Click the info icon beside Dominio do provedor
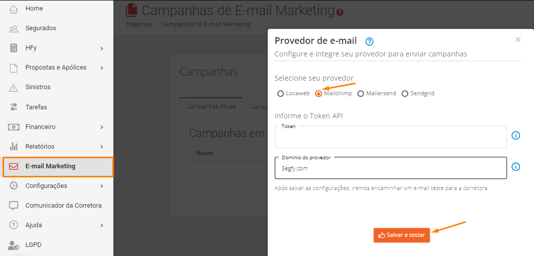The image size is (534, 256). (516, 167)
